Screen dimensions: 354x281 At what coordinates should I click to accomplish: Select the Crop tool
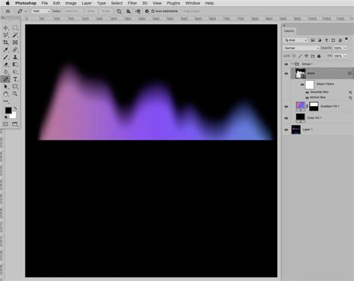pyautogui.click(x=6, y=43)
